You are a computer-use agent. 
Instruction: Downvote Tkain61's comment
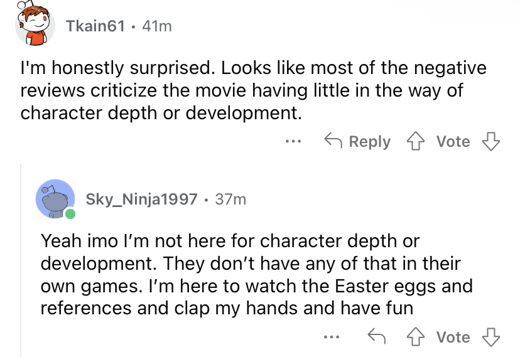point(492,142)
